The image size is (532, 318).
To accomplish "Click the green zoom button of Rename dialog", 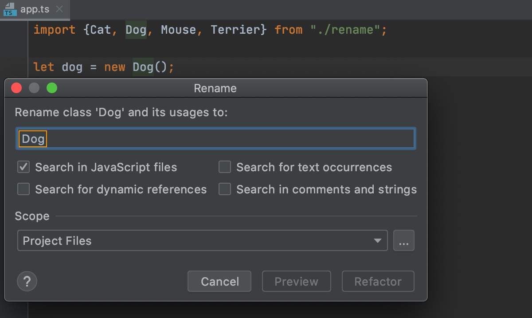I will (x=52, y=88).
